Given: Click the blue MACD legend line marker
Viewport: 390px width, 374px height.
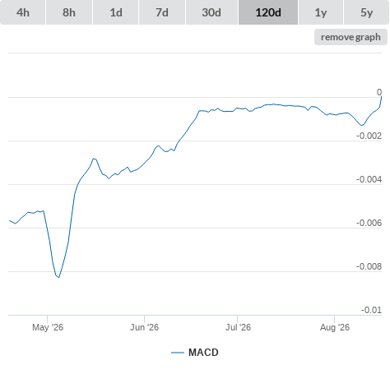Looking at the screenshot, I should [178, 353].
